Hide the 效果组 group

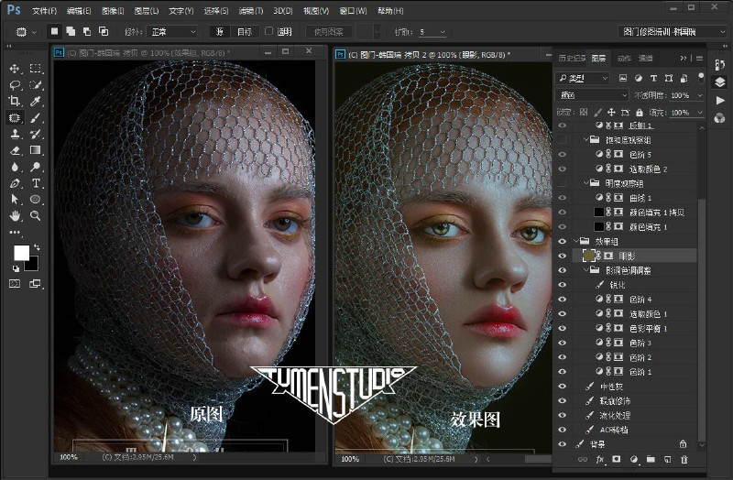(x=563, y=241)
